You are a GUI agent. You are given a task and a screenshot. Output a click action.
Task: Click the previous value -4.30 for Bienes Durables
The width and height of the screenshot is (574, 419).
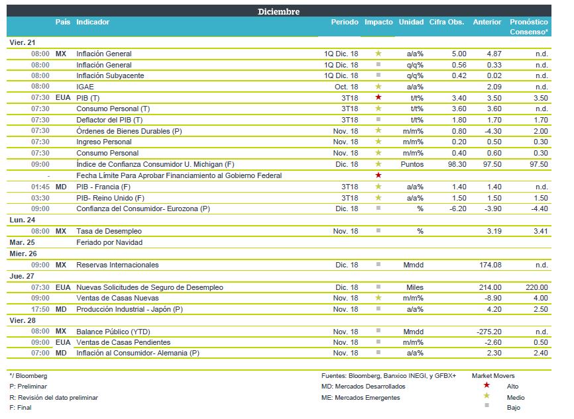coord(492,131)
